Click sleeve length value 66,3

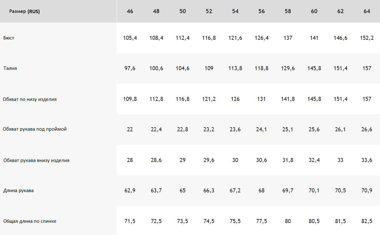coord(209,191)
